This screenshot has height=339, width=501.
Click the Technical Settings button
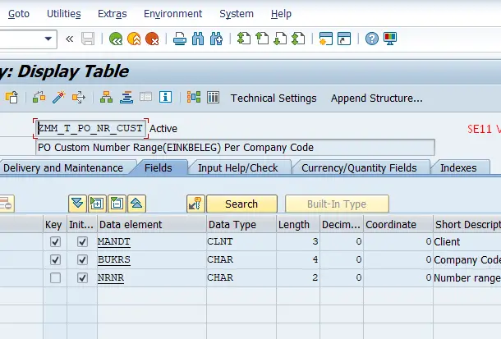click(x=273, y=98)
